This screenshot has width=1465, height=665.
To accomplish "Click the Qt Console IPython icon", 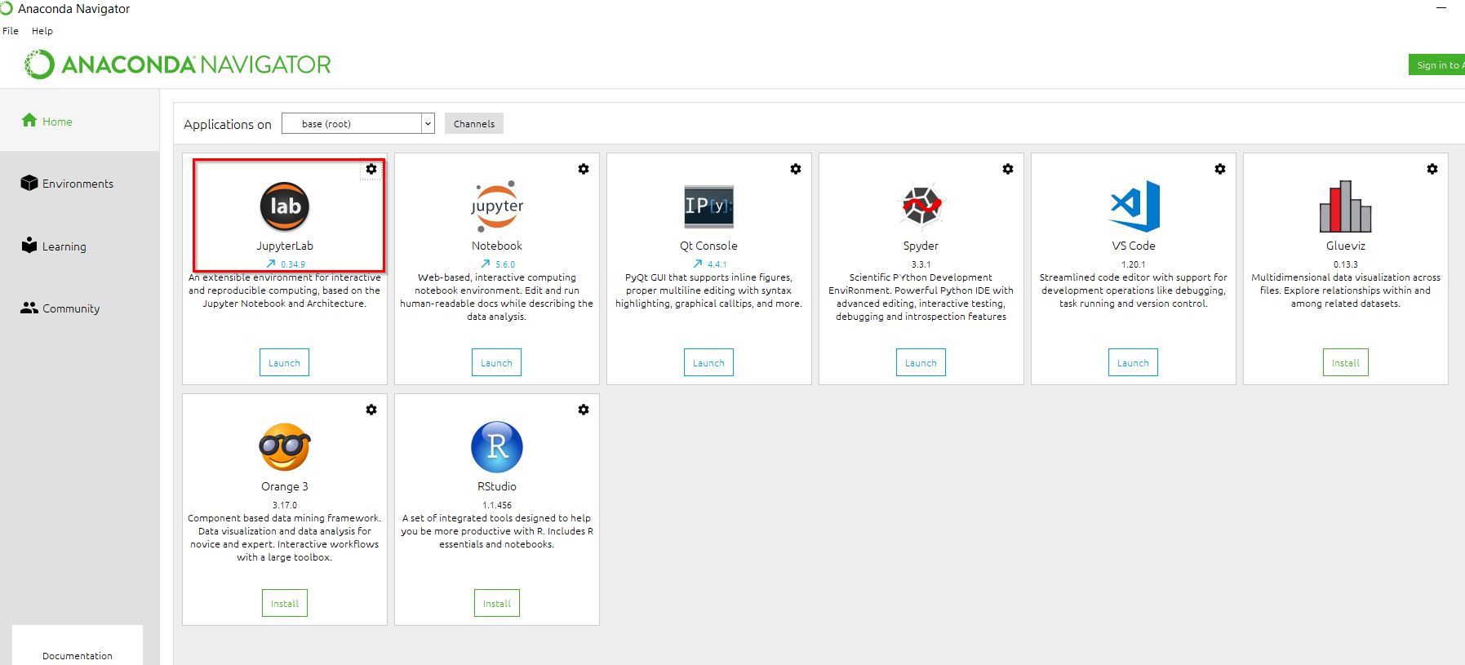I will [708, 206].
